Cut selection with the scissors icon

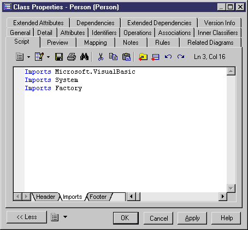coord(101,57)
